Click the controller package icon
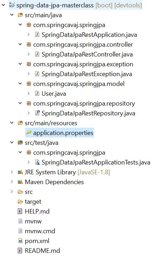Image resolution: width=158 pixels, height=256 pixels. [x=29, y=45]
